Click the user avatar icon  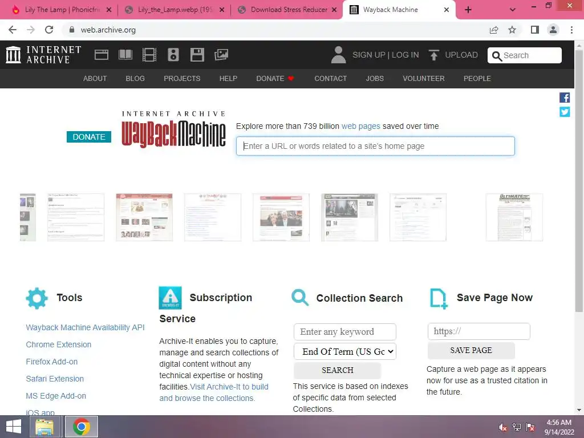pyautogui.click(x=338, y=55)
